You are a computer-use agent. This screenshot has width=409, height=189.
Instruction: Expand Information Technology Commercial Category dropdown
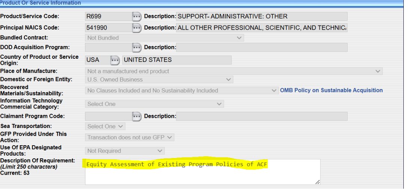click(154, 104)
